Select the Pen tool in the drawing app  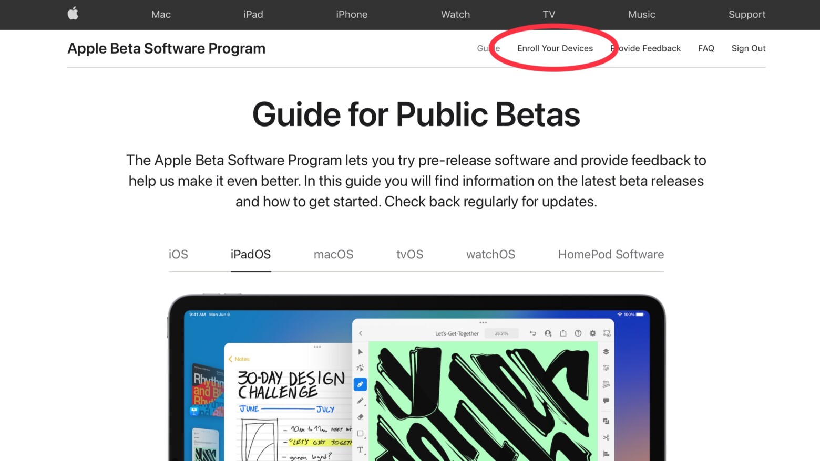pos(360,384)
